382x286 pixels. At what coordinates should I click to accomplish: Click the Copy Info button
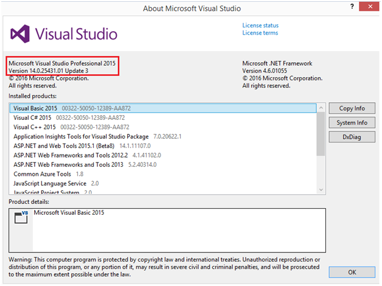[352, 108]
